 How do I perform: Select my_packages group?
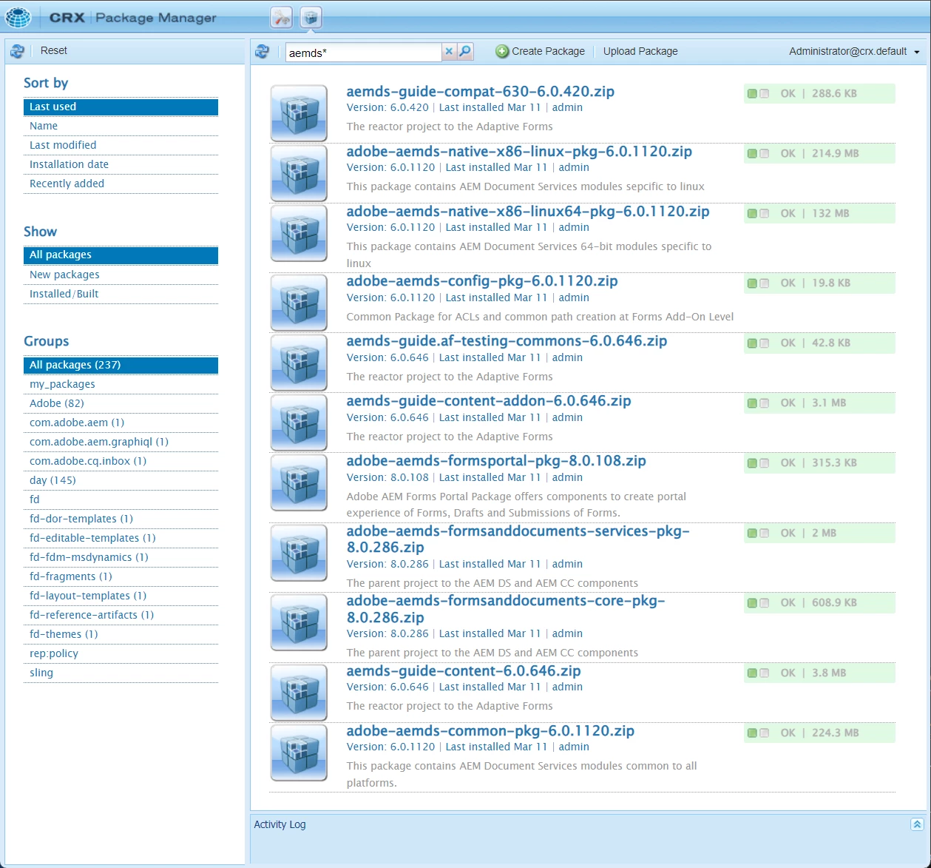click(x=121, y=384)
